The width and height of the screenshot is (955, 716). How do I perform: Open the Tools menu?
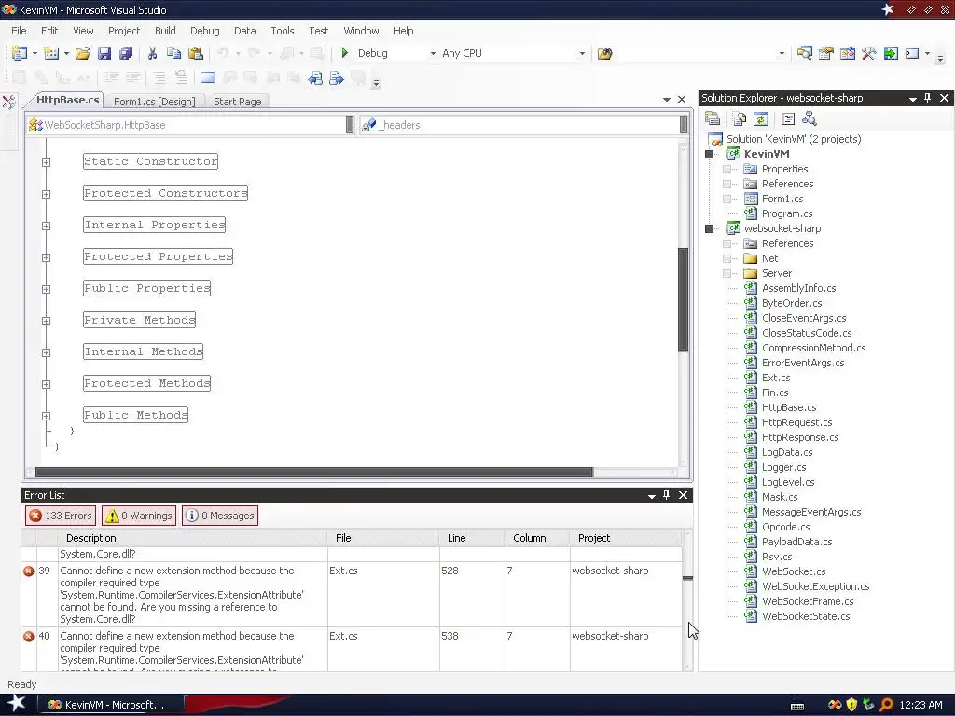click(x=282, y=31)
